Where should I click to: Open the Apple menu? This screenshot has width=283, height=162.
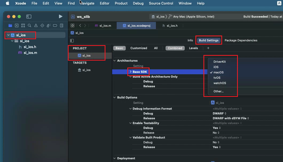(7, 3)
